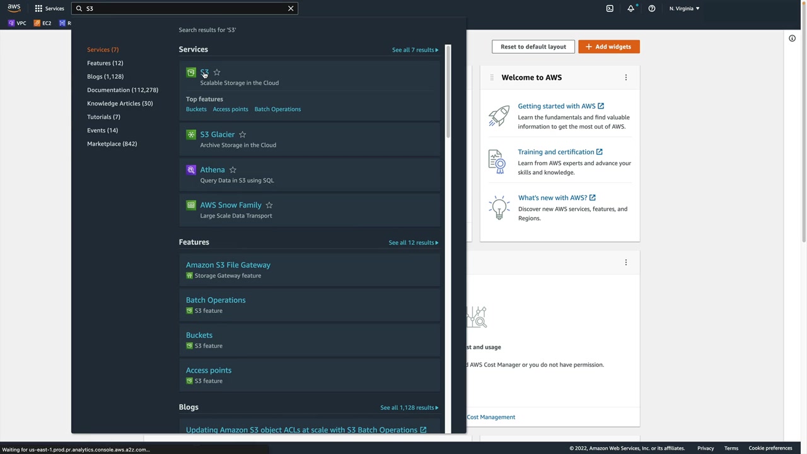The image size is (807, 454).
Task: Open Access points S3 feature result
Action: 209,371
